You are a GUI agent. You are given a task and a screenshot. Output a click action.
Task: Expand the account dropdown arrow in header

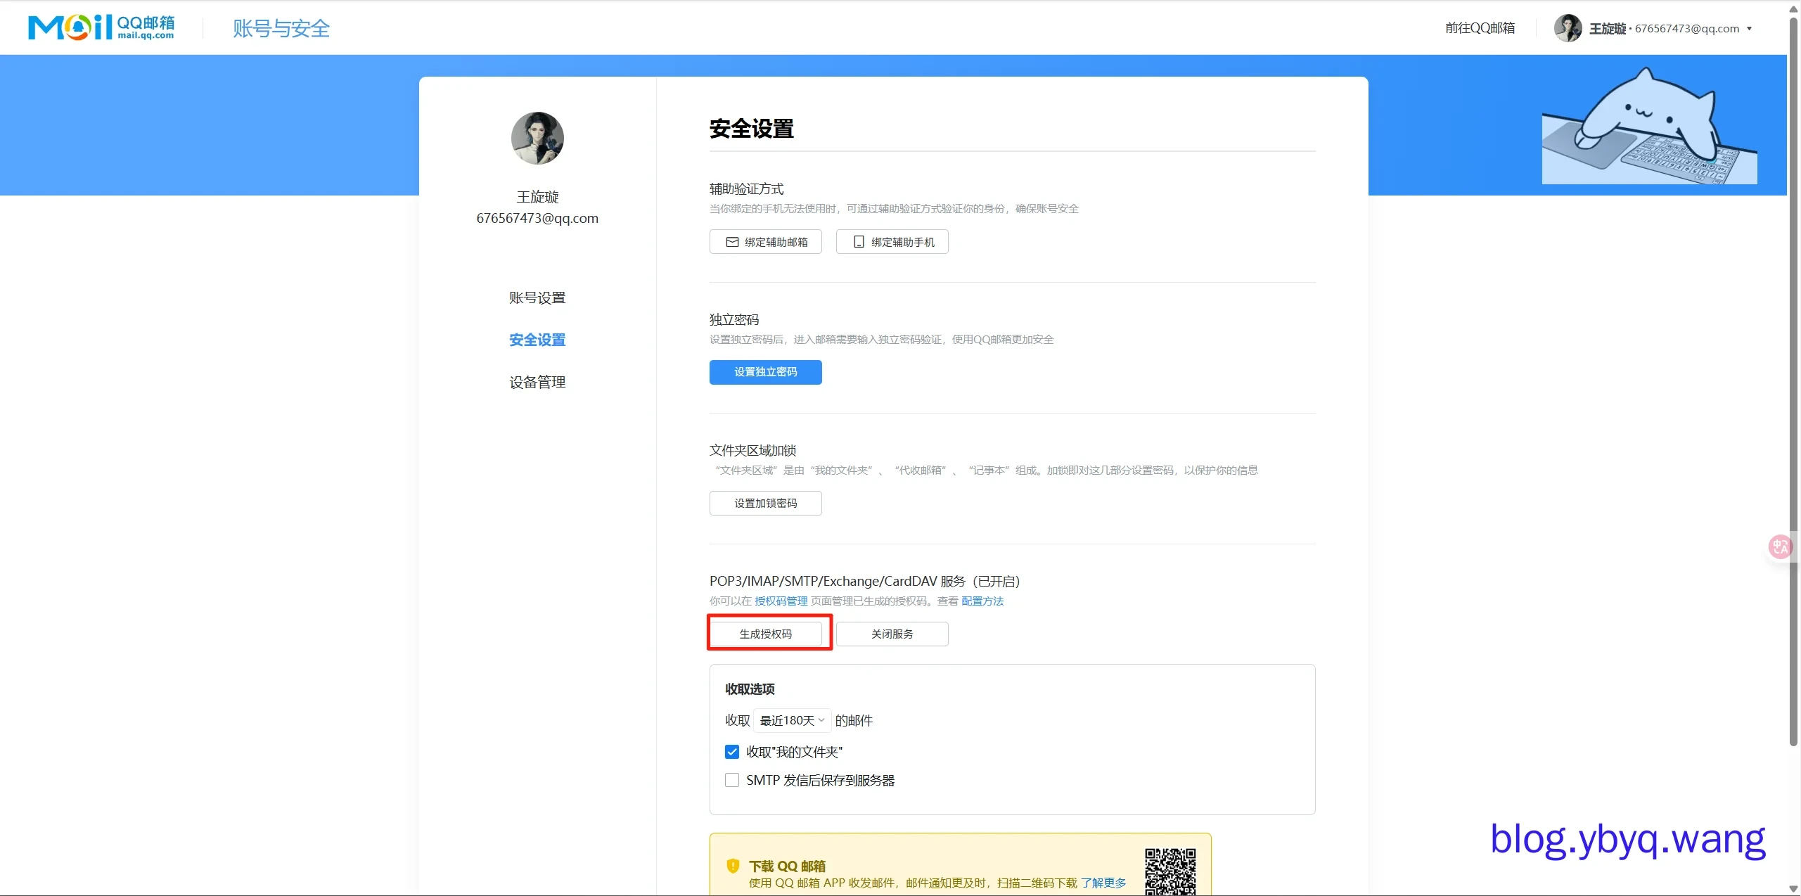(1749, 29)
